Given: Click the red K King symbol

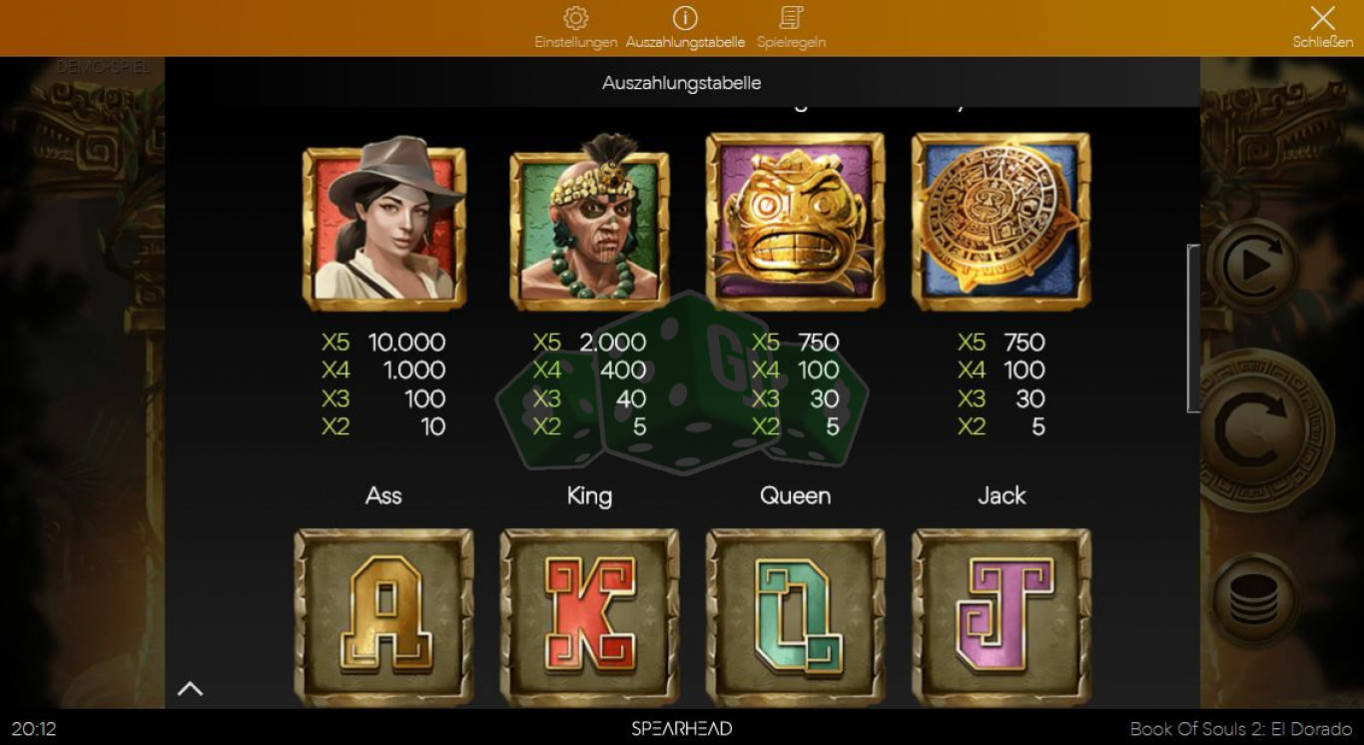Looking at the screenshot, I should tap(589, 616).
